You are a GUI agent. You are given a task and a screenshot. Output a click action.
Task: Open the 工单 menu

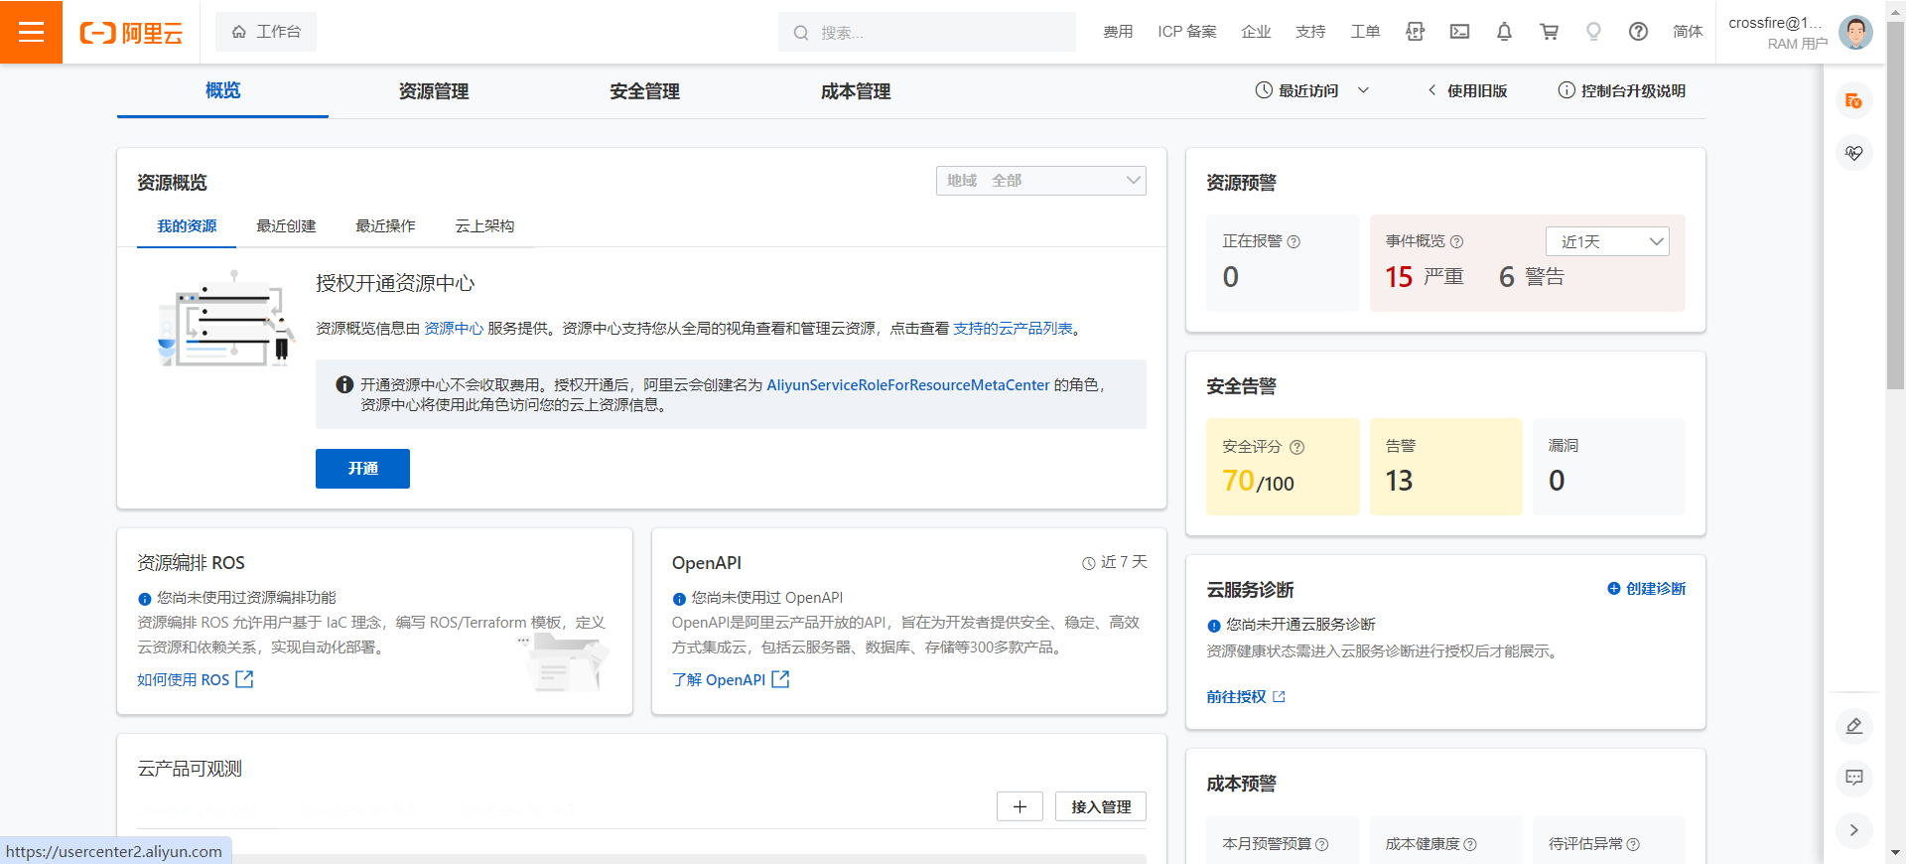pyautogui.click(x=1365, y=32)
